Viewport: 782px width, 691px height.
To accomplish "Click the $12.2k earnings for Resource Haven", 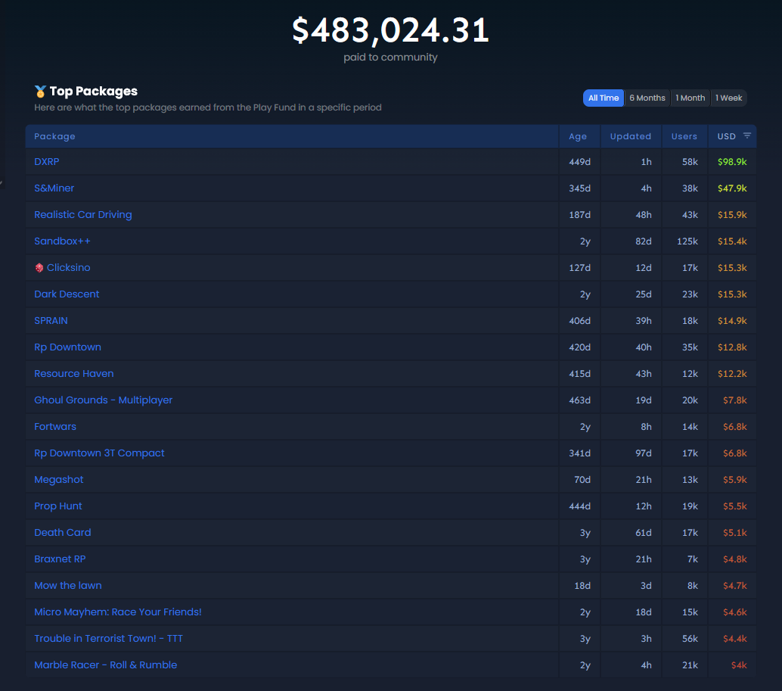I will pos(731,373).
